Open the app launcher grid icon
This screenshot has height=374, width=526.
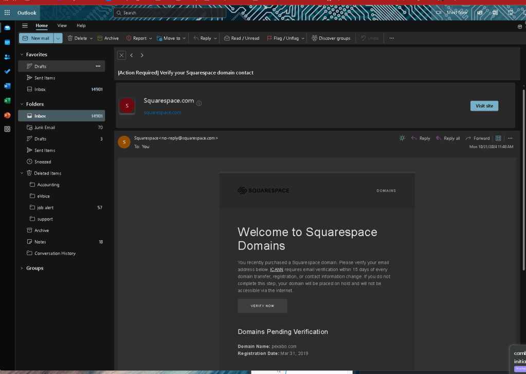tap(7, 13)
